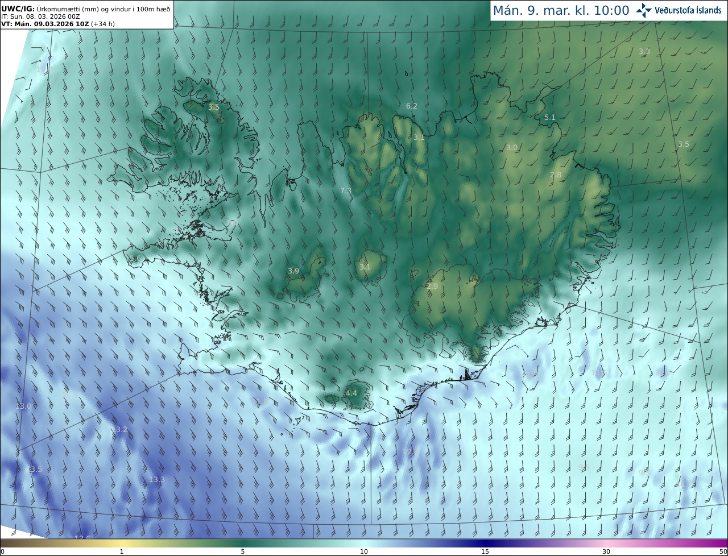Click the map value 4.4
Viewport: 728px width, 556px height.
click(x=351, y=393)
